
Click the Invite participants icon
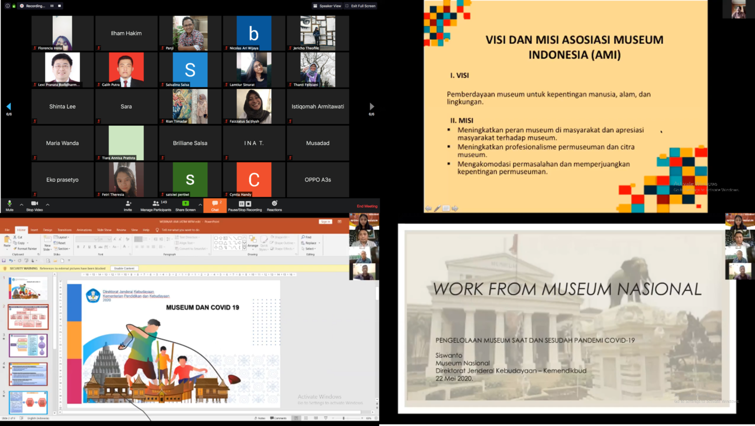point(128,204)
